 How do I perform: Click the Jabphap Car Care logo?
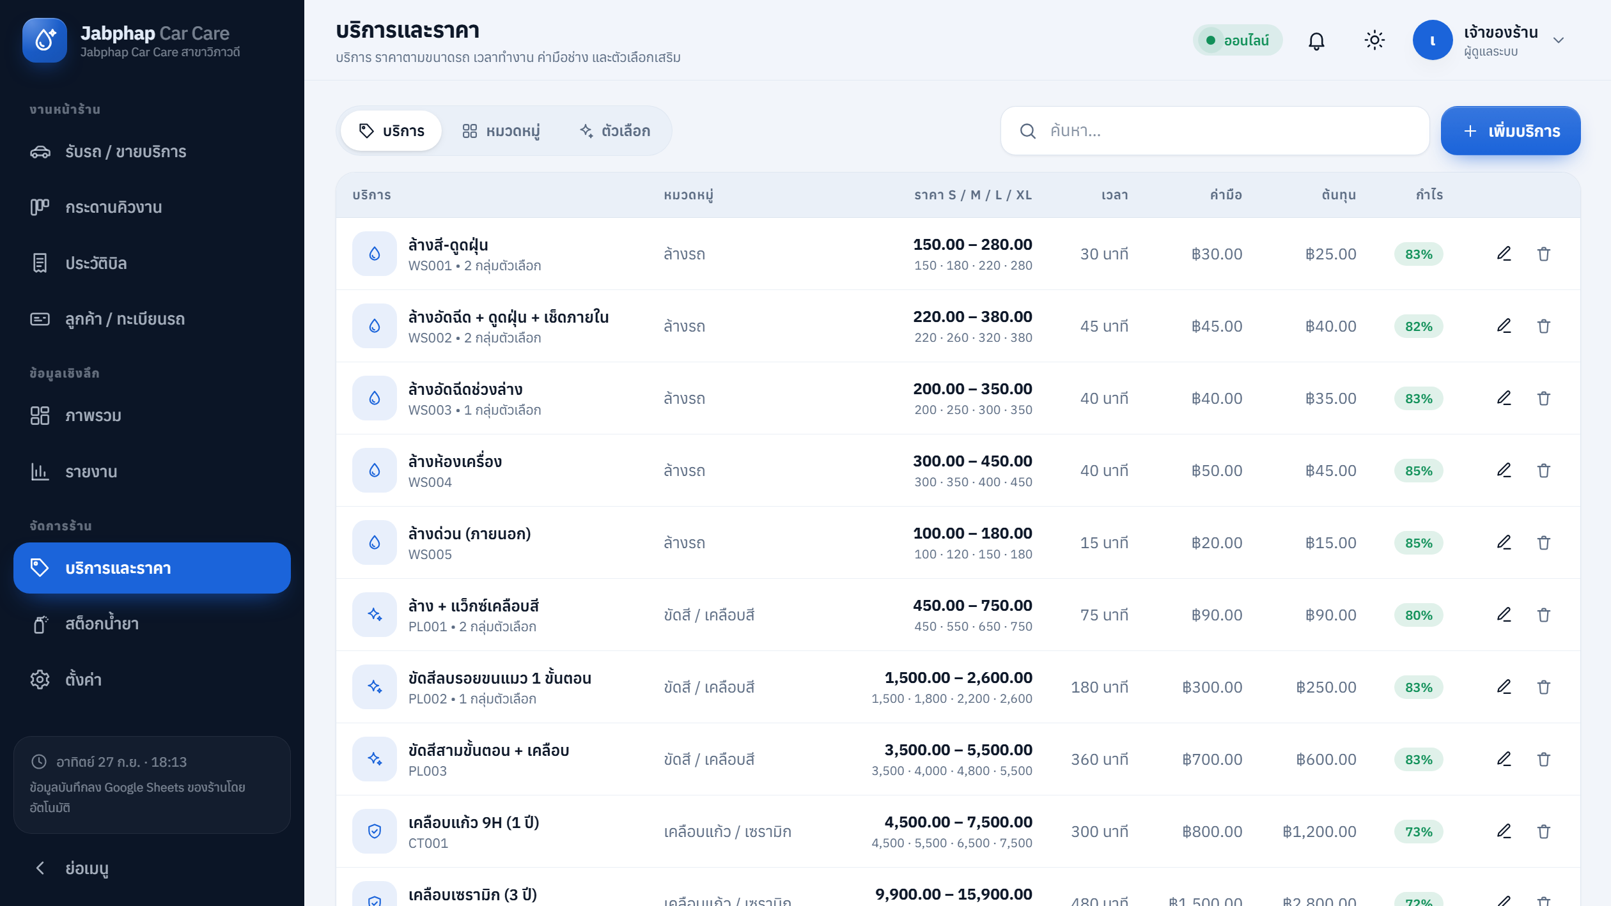(45, 40)
